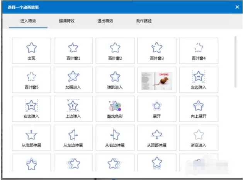Open the 退出特效 tab

105,21
